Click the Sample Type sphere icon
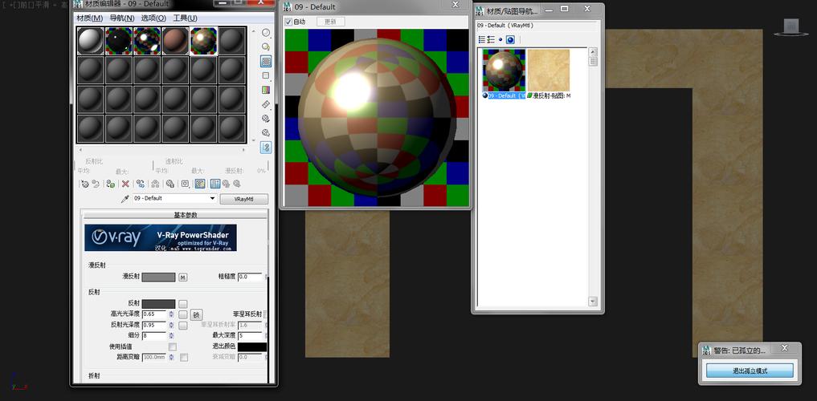Image resolution: width=817 pixels, height=401 pixels. click(x=266, y=33)
